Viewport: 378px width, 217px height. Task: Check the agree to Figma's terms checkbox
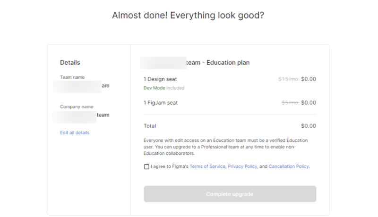[x=146, y=167]
